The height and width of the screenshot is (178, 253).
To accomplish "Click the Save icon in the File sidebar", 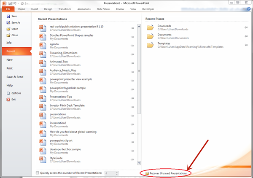I will point(8,16).
